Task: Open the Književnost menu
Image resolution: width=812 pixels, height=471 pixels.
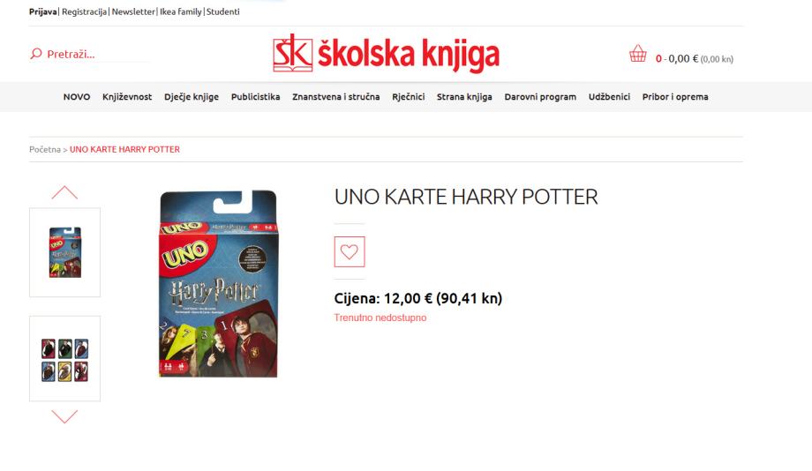Action: (x=127, y=97)
